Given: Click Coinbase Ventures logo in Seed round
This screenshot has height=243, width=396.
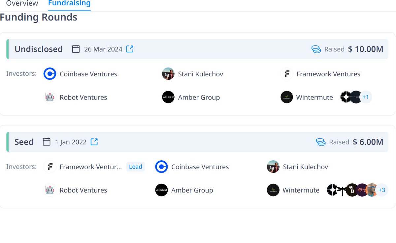Looking at the screenshot, I should 161,167.
